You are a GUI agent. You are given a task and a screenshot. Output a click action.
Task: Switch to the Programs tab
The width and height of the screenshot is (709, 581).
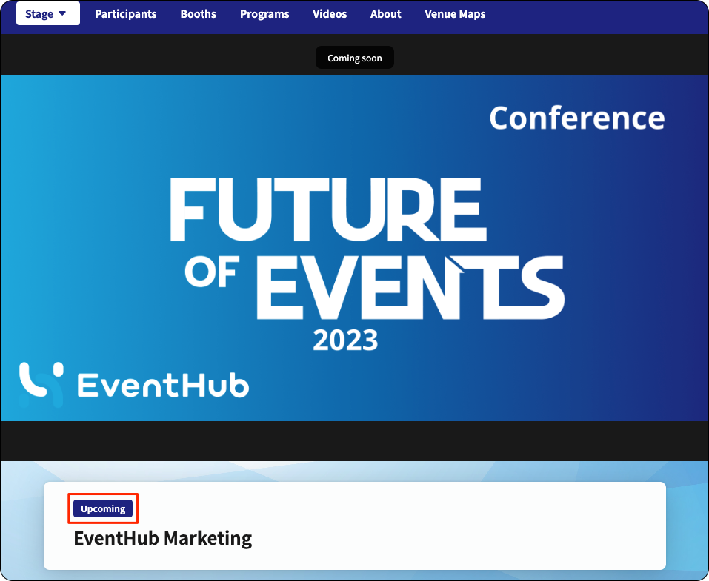point(264,14)
